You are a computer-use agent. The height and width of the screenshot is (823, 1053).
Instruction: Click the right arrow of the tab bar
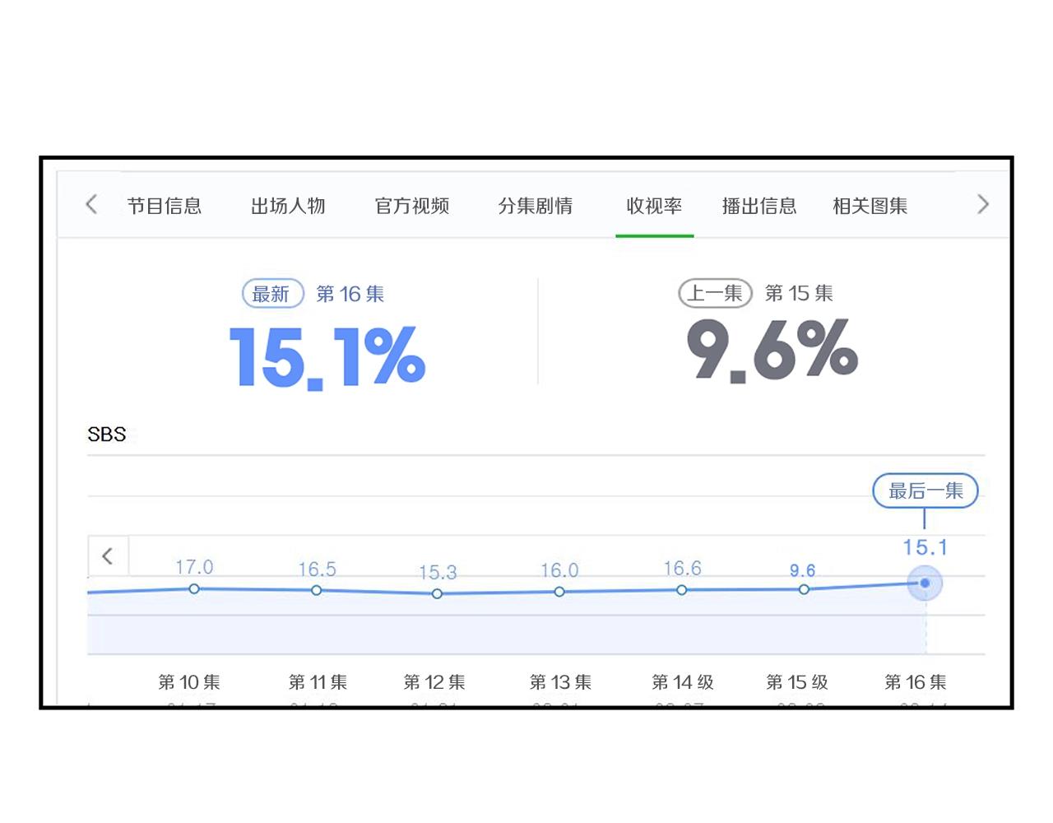[982, 205]
